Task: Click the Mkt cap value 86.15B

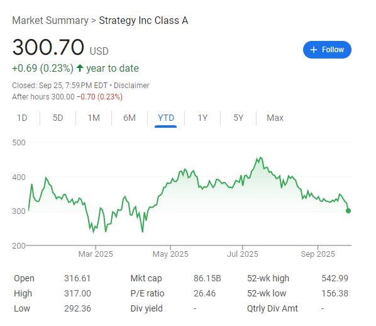Action: (207, 278)
